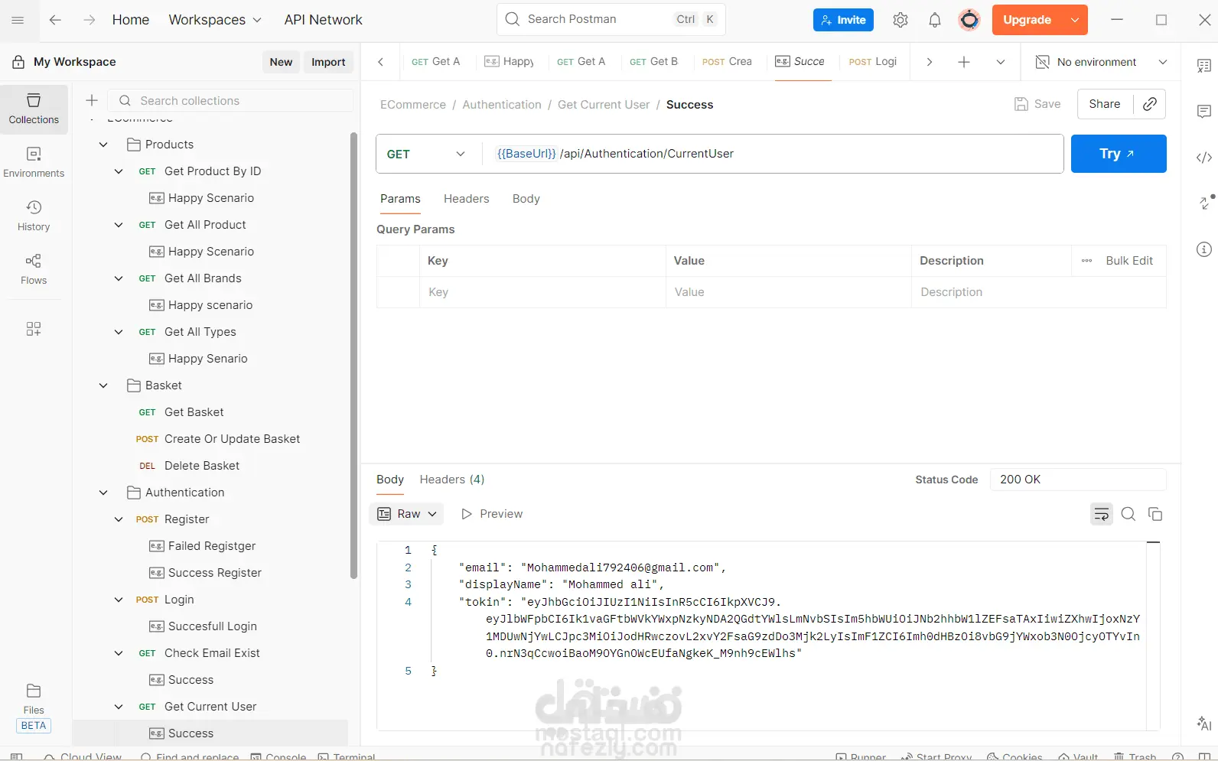Image resolution: width=1218 pixels, height=761 pixels.
Task: Click the collections list scrollbar
Action: pyautogui.click(x=353, y=356)
